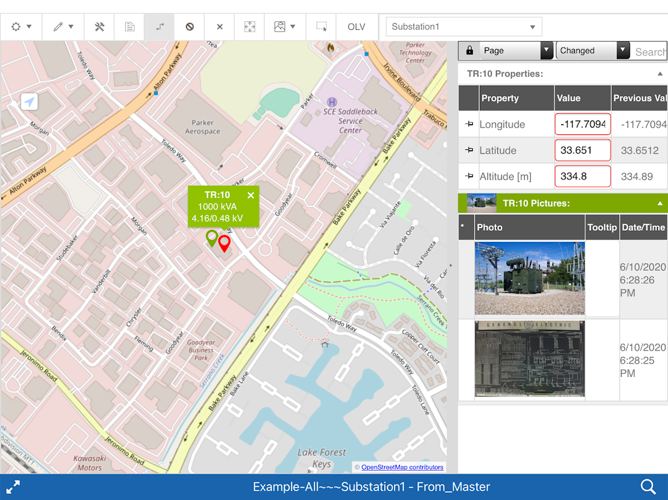Click the fit-to-extent arrows icon

coord(250,27)
